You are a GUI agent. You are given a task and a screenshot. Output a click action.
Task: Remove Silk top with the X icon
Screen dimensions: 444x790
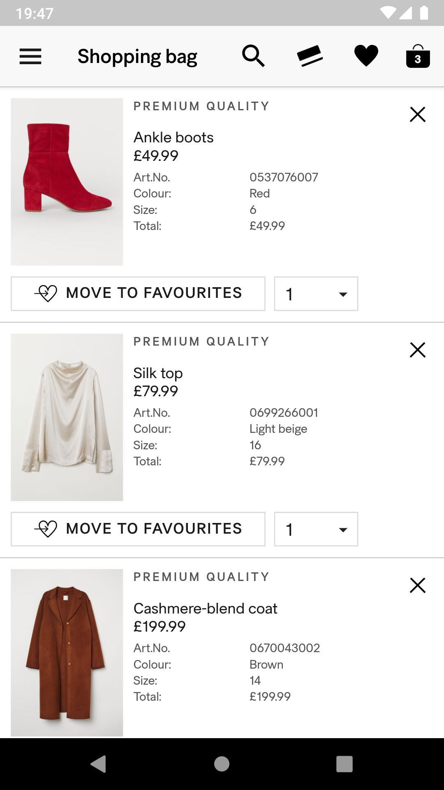point(417,350)
